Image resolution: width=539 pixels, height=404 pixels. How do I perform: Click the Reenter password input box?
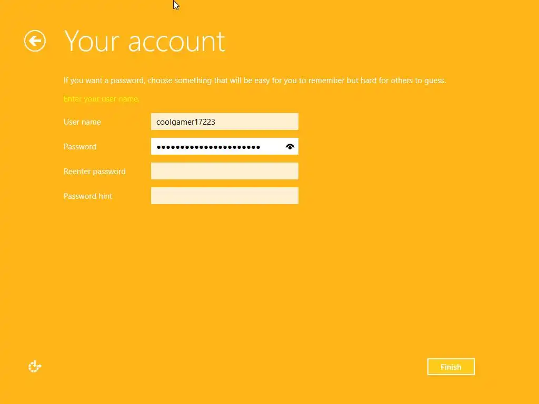click(224, 171)
